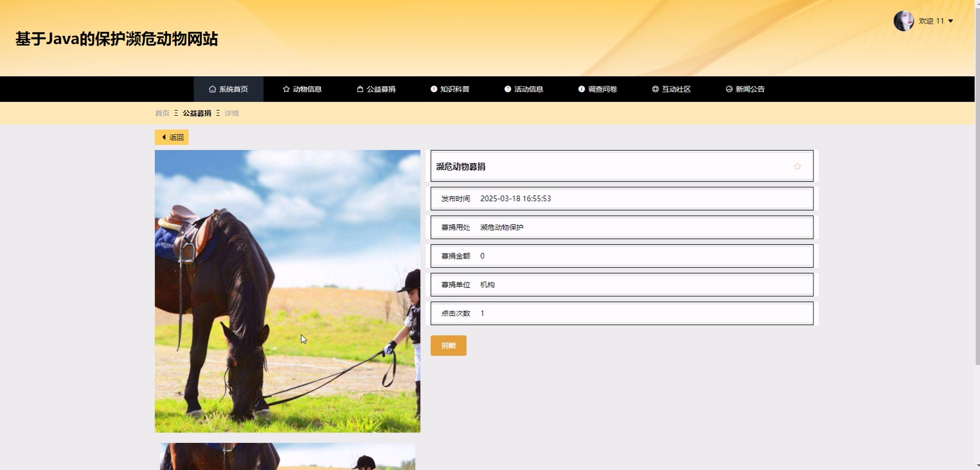Click the 首页 breadcrumb link
The width and height of the screenshot is (980, 470).
(162, 113)
